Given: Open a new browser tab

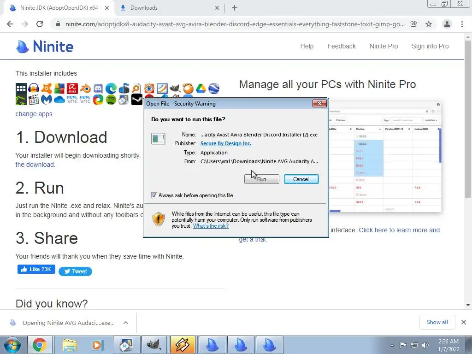Looking at the screenshot, I should point(235,8).
